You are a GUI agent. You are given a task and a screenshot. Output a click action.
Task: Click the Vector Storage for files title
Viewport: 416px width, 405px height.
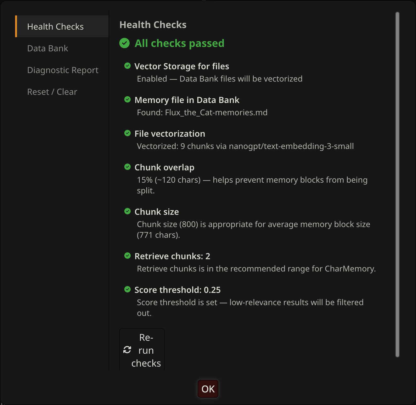(182, 66)
